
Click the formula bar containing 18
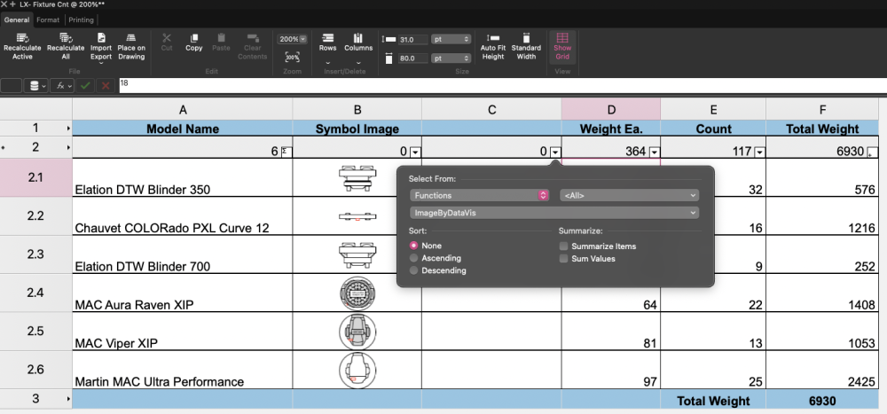pos(502,86)
